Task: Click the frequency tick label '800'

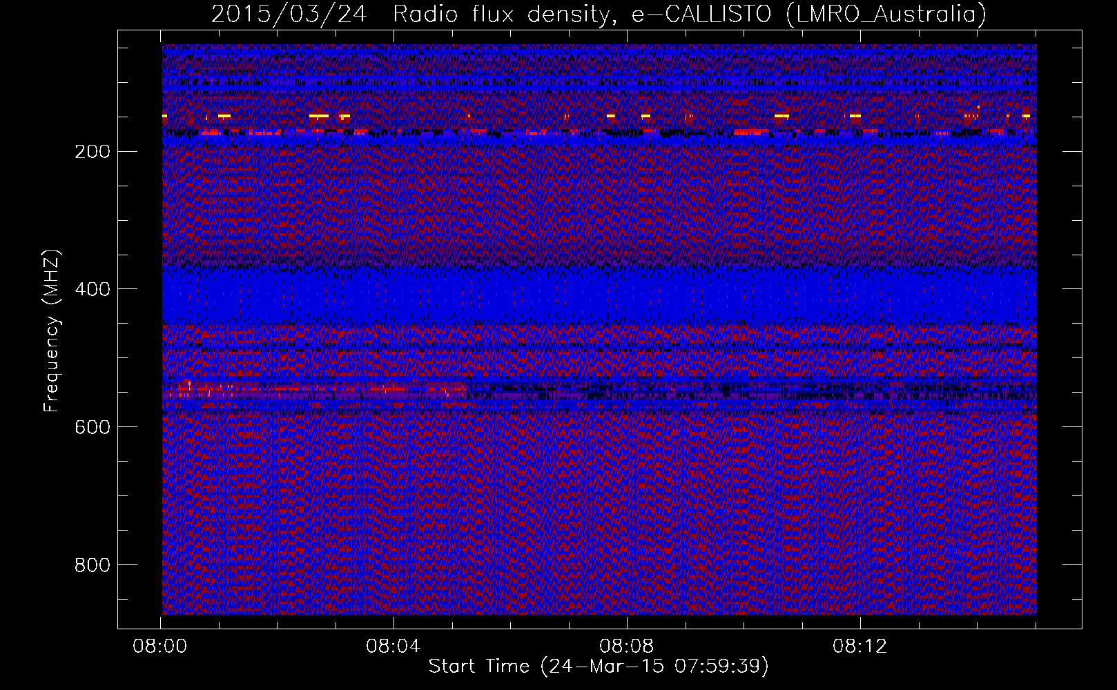Action: pos(92,565)
